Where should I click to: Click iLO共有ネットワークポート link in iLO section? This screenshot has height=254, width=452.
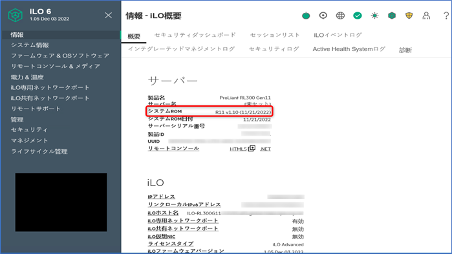point(183,228)
